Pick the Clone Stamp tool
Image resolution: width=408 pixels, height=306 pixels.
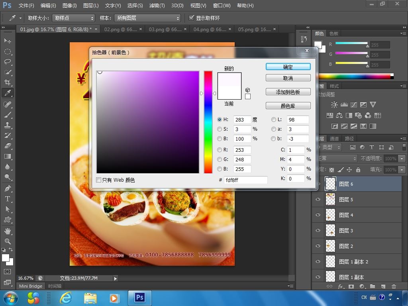(x=8, y=125)
